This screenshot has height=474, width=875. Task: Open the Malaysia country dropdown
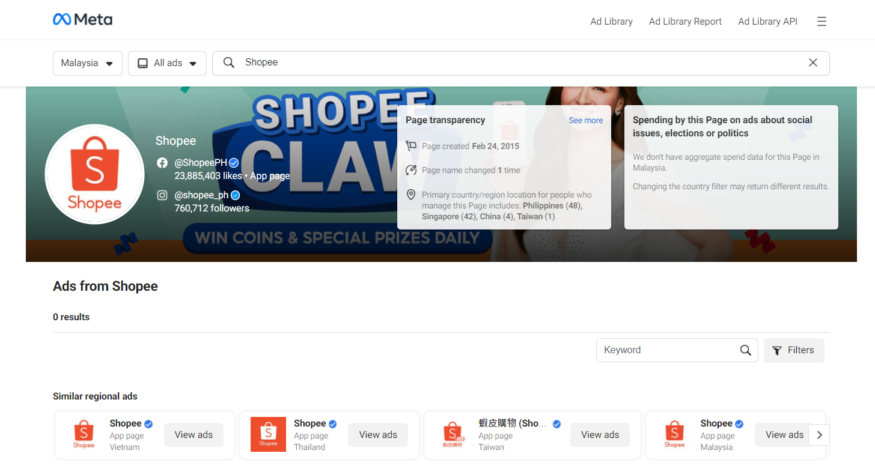(88, 63)
